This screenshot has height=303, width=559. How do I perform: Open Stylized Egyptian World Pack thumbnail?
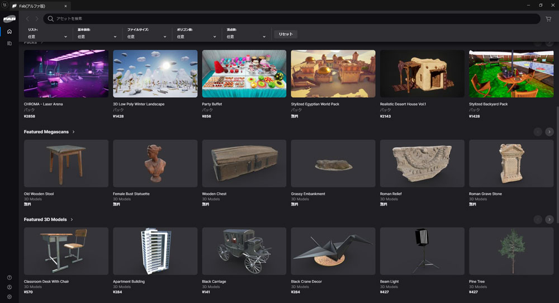pyautogui.click(x=333, y=74)
